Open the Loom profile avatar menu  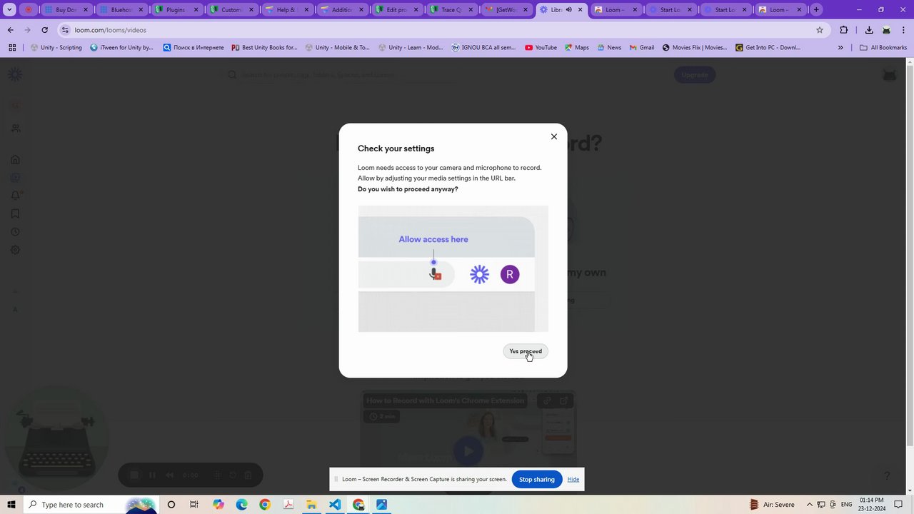889,75
